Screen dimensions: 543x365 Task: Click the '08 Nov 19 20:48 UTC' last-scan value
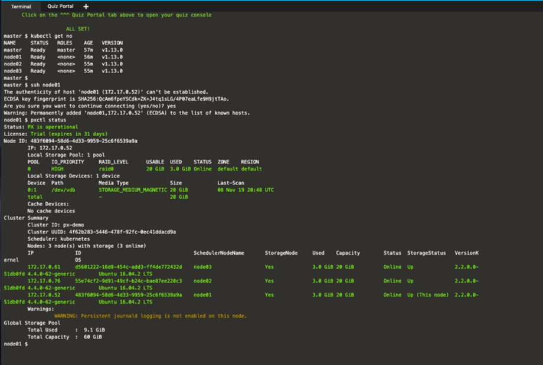pos(246,190)
